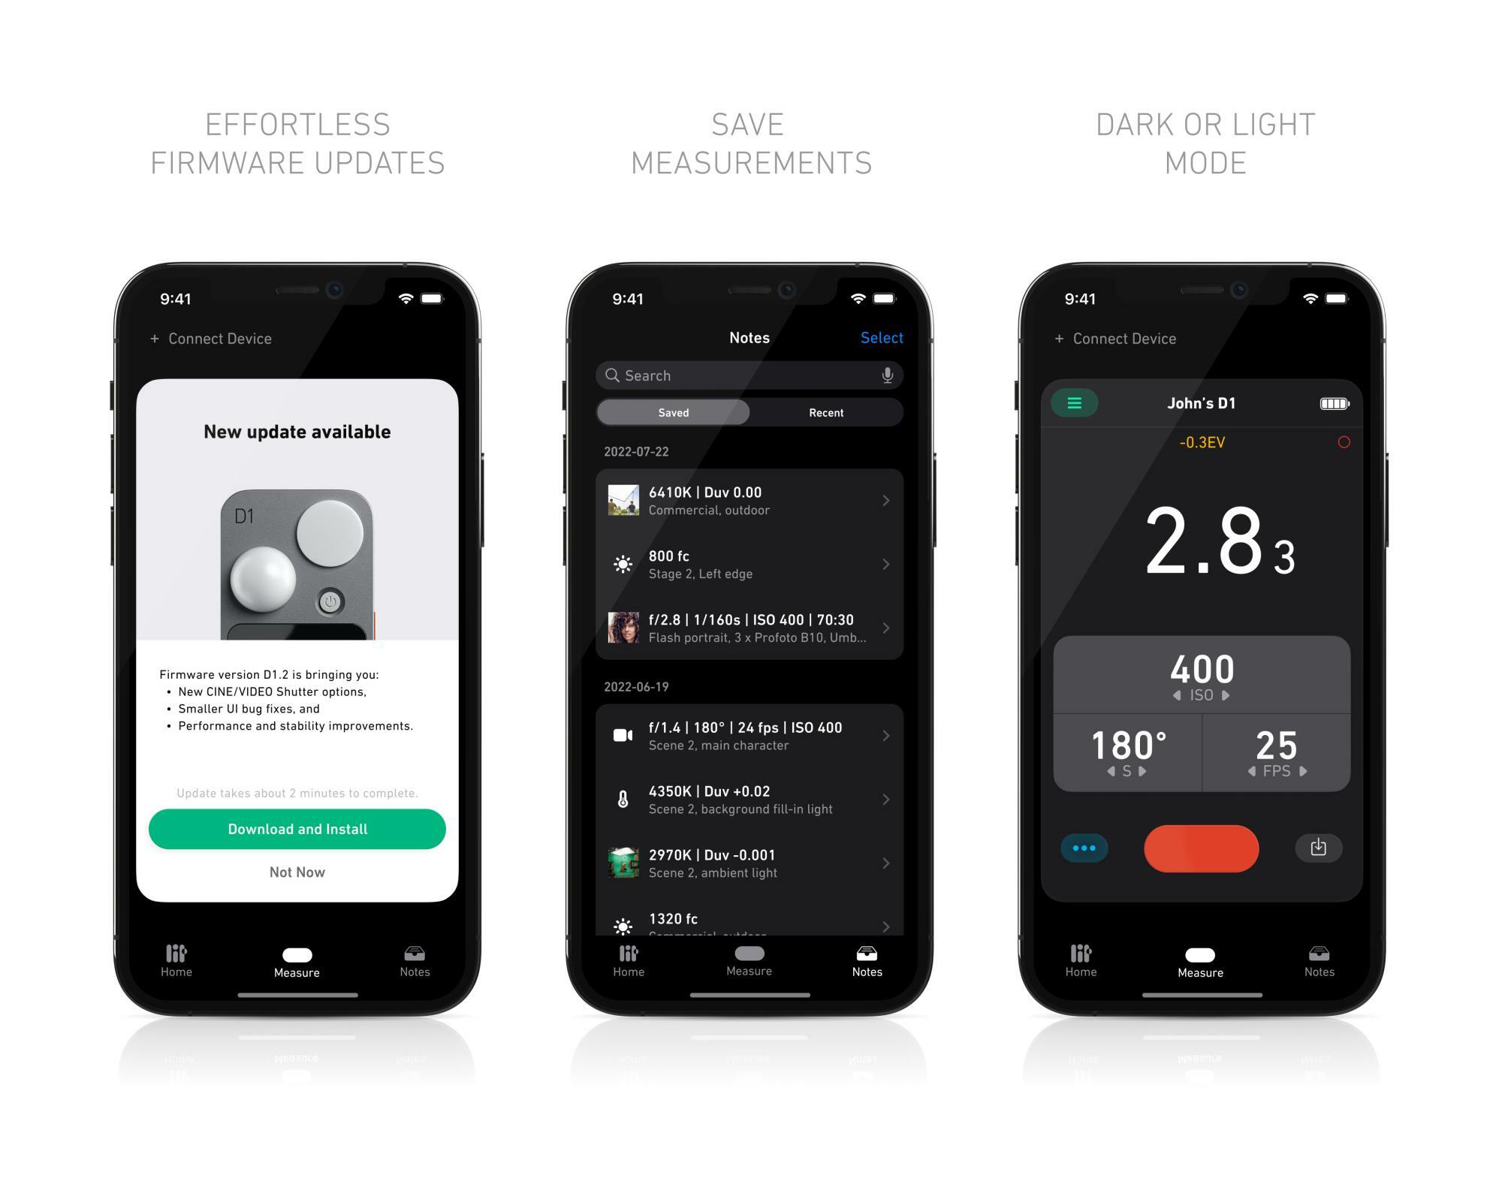Switch to Recent tab in Notes

point(825,413)
